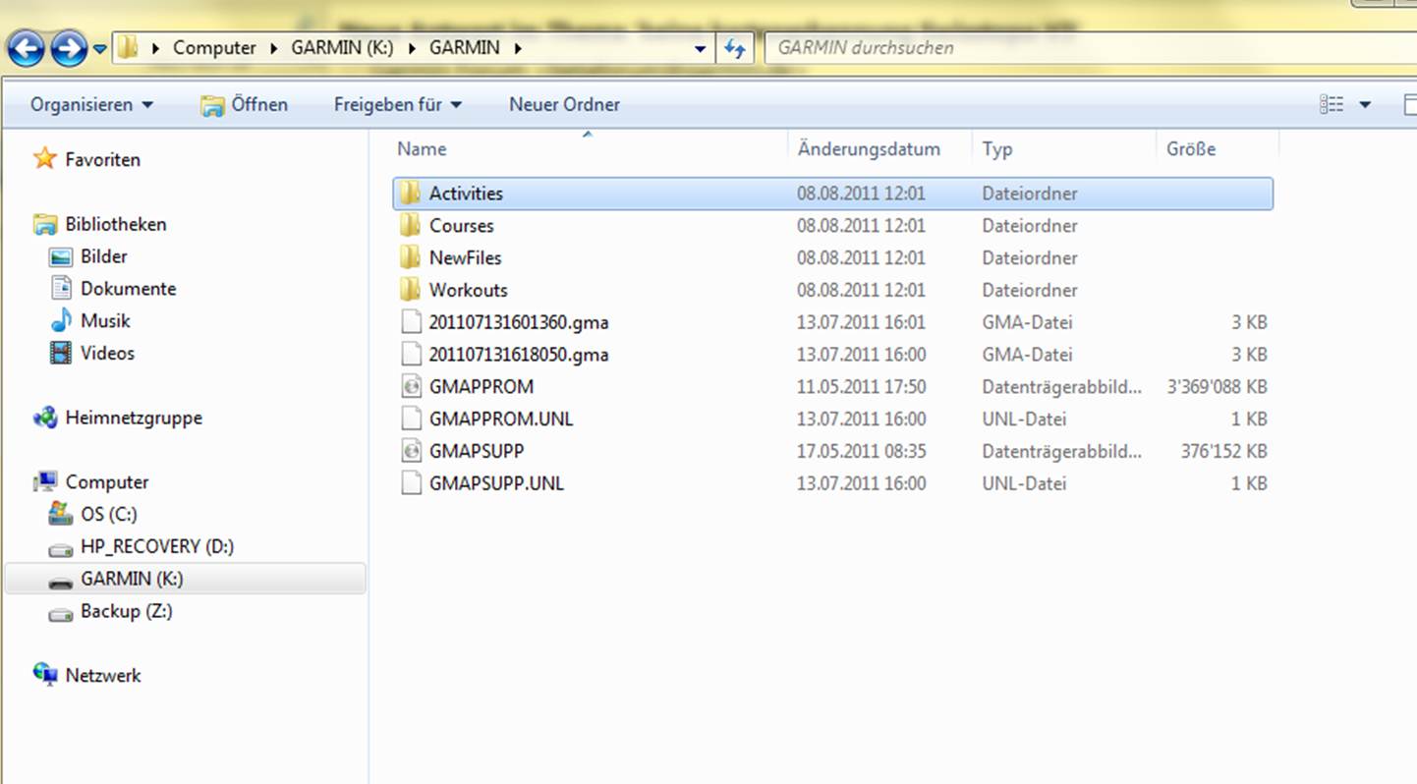The width and height of the screenshot is (1417, 784).
Task: Click the Forward navigation arrow button
Action: click(68, 47)
